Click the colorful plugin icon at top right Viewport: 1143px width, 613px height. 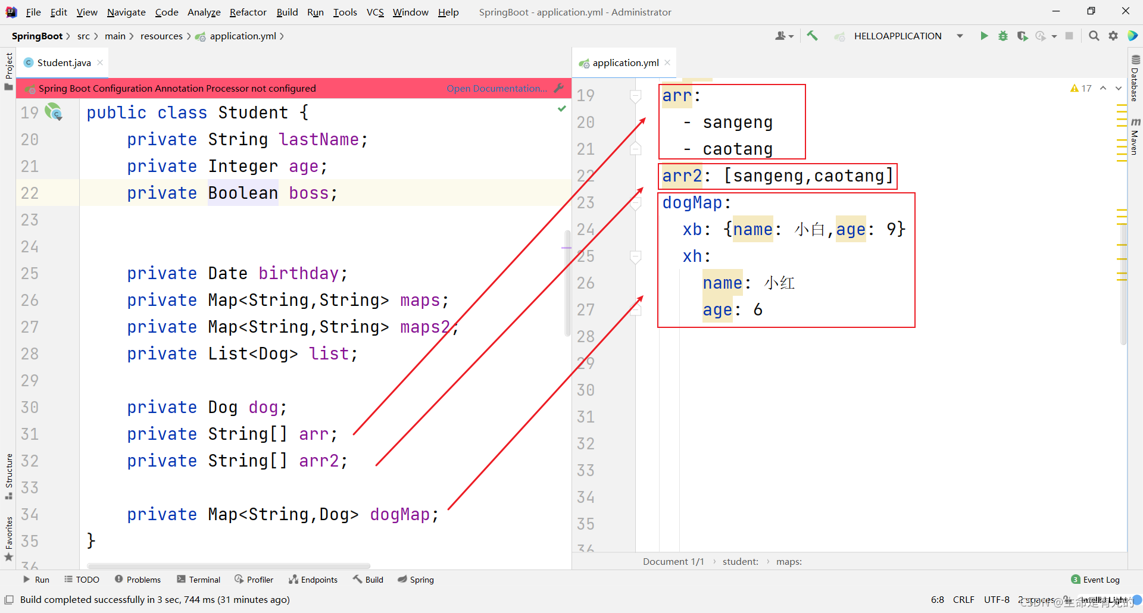pyautogui.click(x=1132, y=36)
